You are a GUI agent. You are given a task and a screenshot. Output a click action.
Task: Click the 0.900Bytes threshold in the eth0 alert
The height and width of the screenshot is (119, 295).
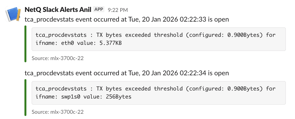click(x=245, y=35)
